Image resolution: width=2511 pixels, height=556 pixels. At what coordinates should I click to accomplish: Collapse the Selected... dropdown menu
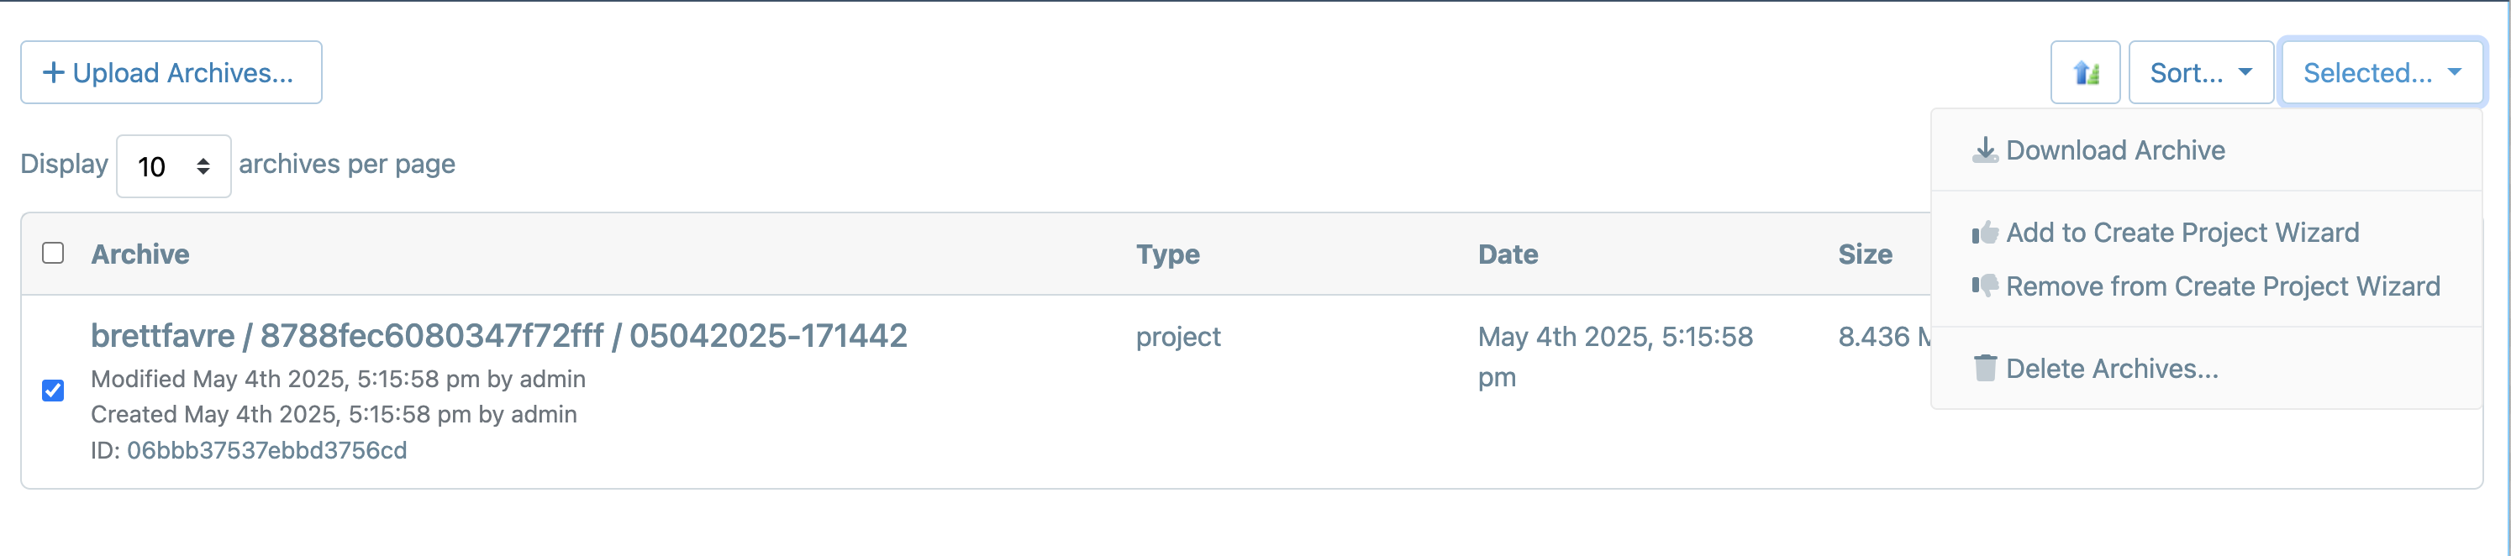click(2382, 72)
